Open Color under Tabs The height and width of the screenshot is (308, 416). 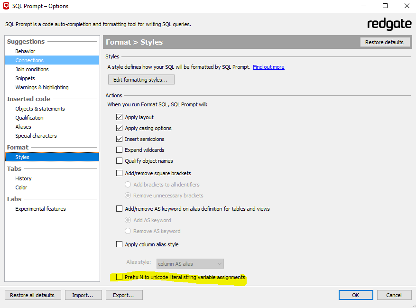point(21,187)
